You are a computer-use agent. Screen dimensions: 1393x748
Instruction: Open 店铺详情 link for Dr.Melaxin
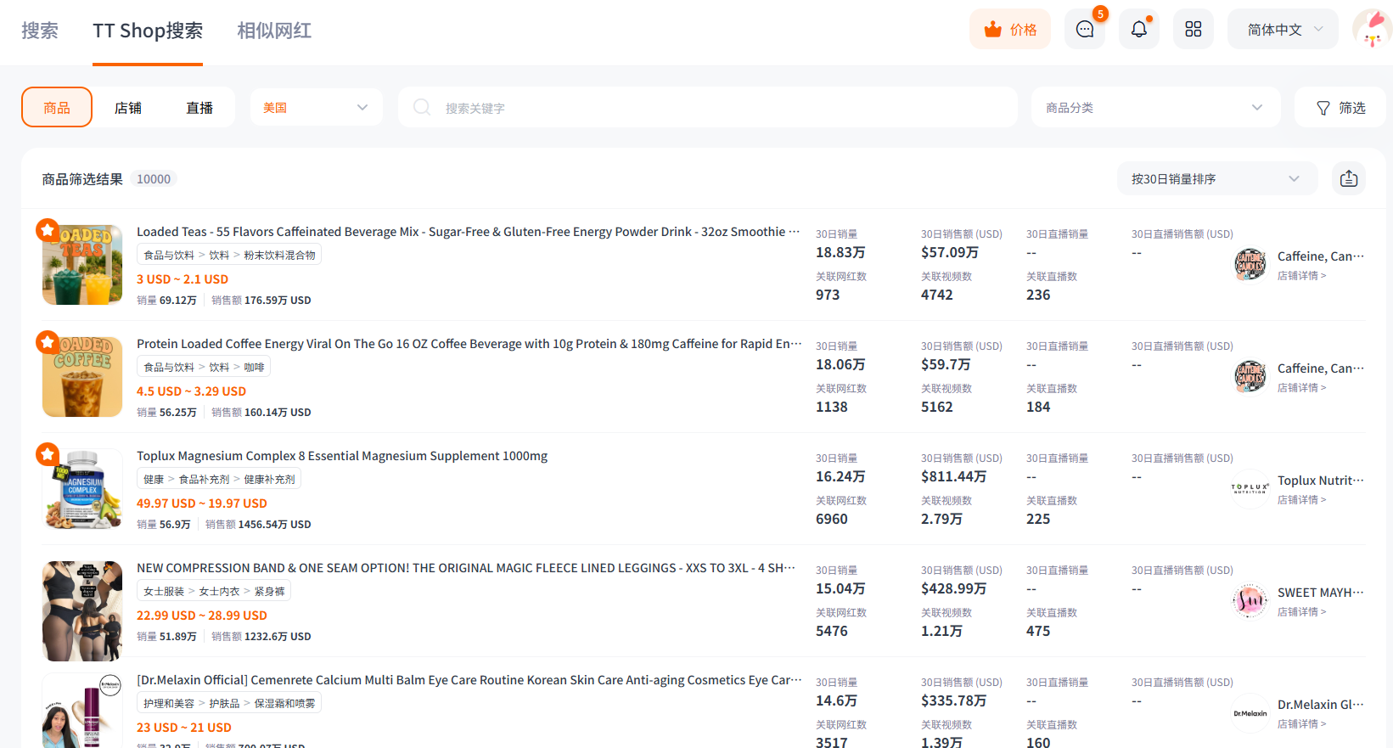[x=1301, y=724]
